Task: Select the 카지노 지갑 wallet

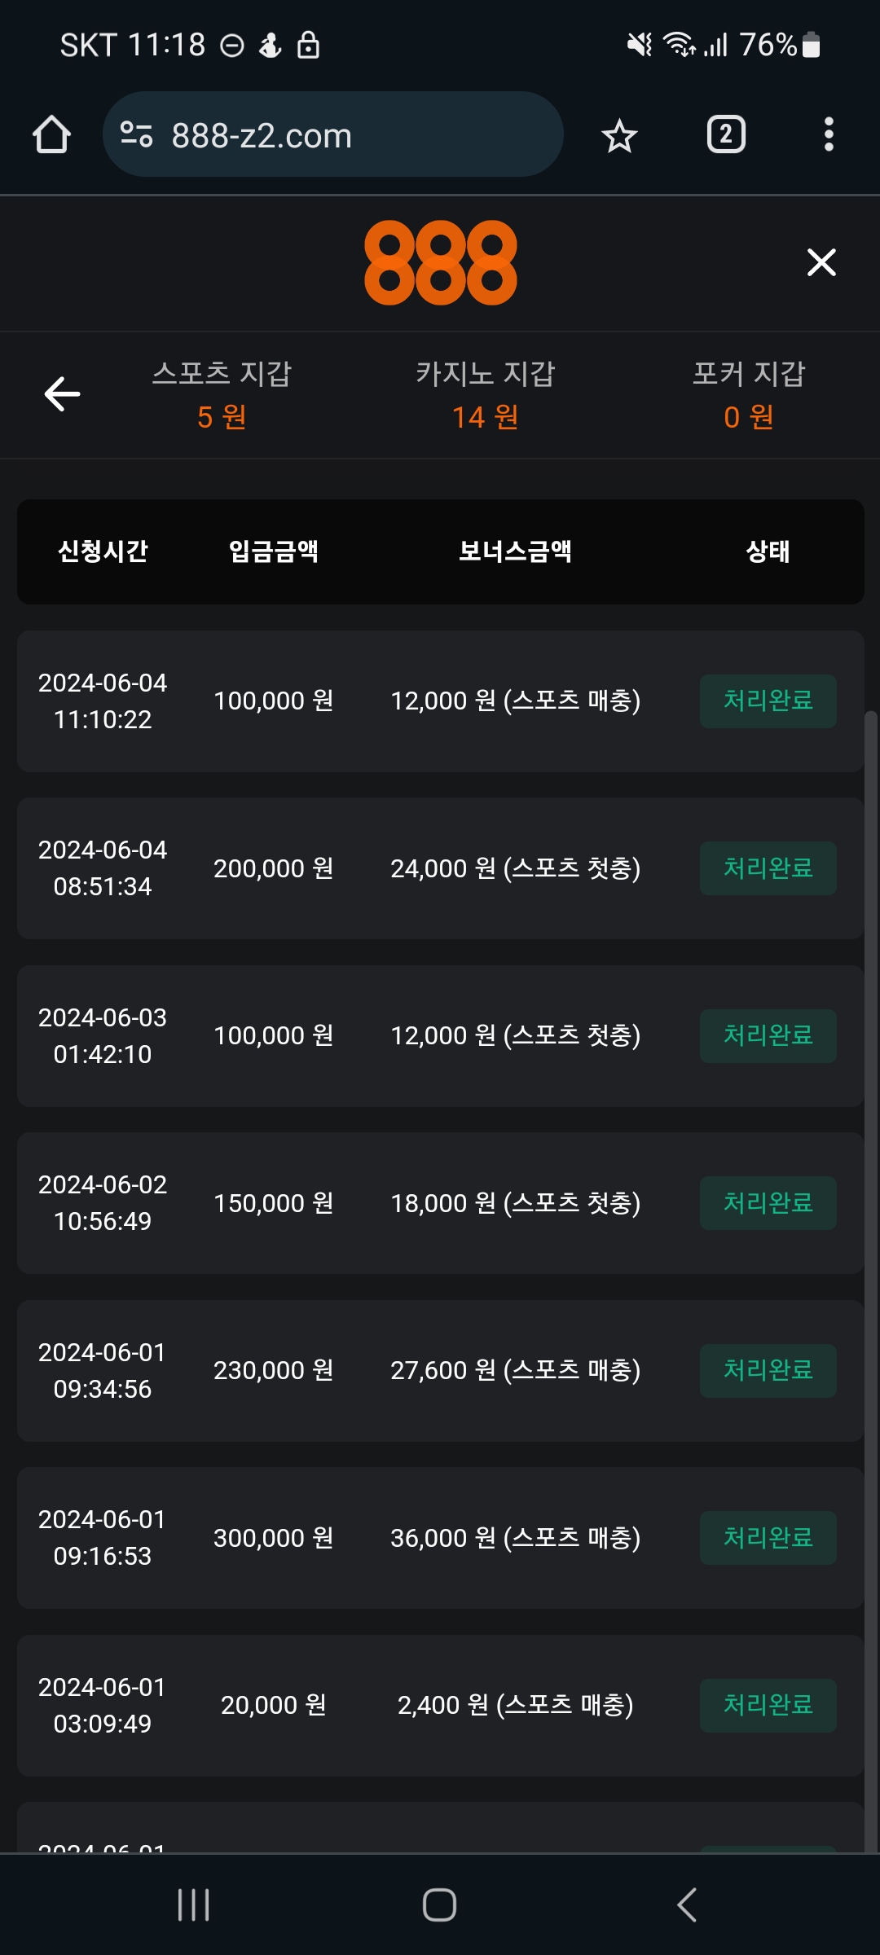Action: click(x=486, y=395)
